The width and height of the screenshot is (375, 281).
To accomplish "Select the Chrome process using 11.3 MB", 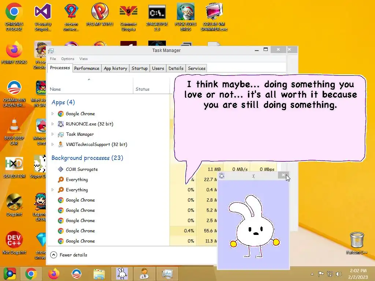I will point(132,241).
